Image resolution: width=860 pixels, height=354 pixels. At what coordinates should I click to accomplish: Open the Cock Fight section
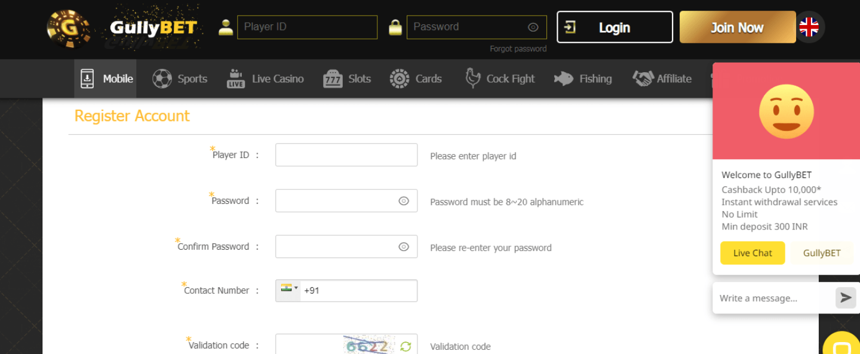coord(500,79)
